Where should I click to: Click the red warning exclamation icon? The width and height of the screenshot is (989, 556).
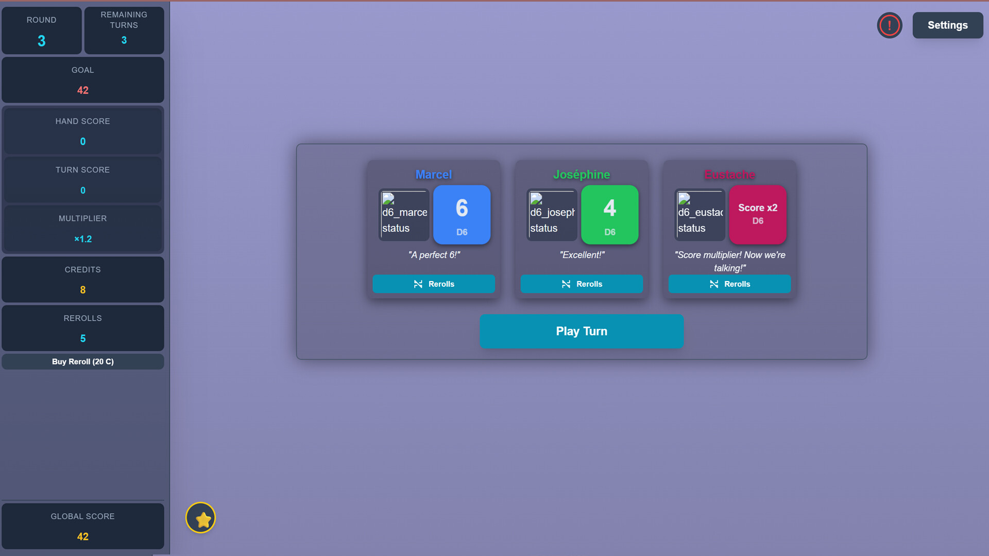point(890,25)
